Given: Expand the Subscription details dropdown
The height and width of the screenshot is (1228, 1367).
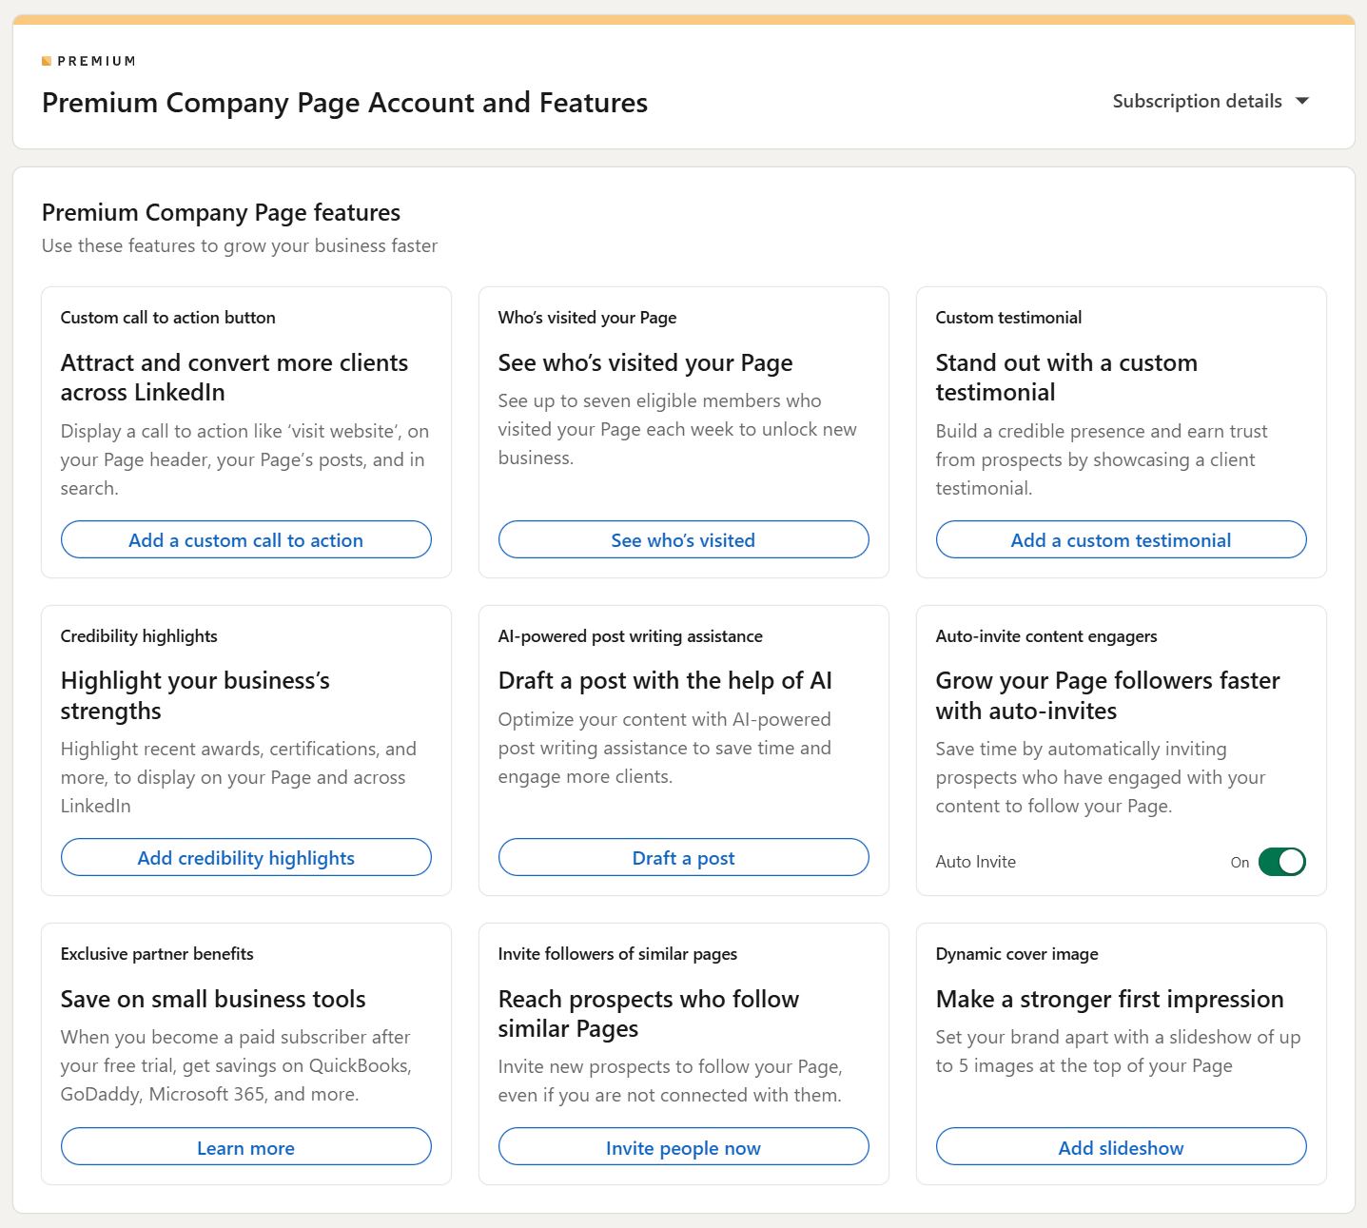Looking at the screenshot, I should pyautogui.click(x=1210, y=102).
